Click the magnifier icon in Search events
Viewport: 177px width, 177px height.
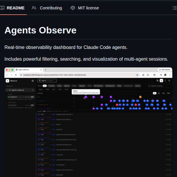pyautogui.click(x=149, y=86)
